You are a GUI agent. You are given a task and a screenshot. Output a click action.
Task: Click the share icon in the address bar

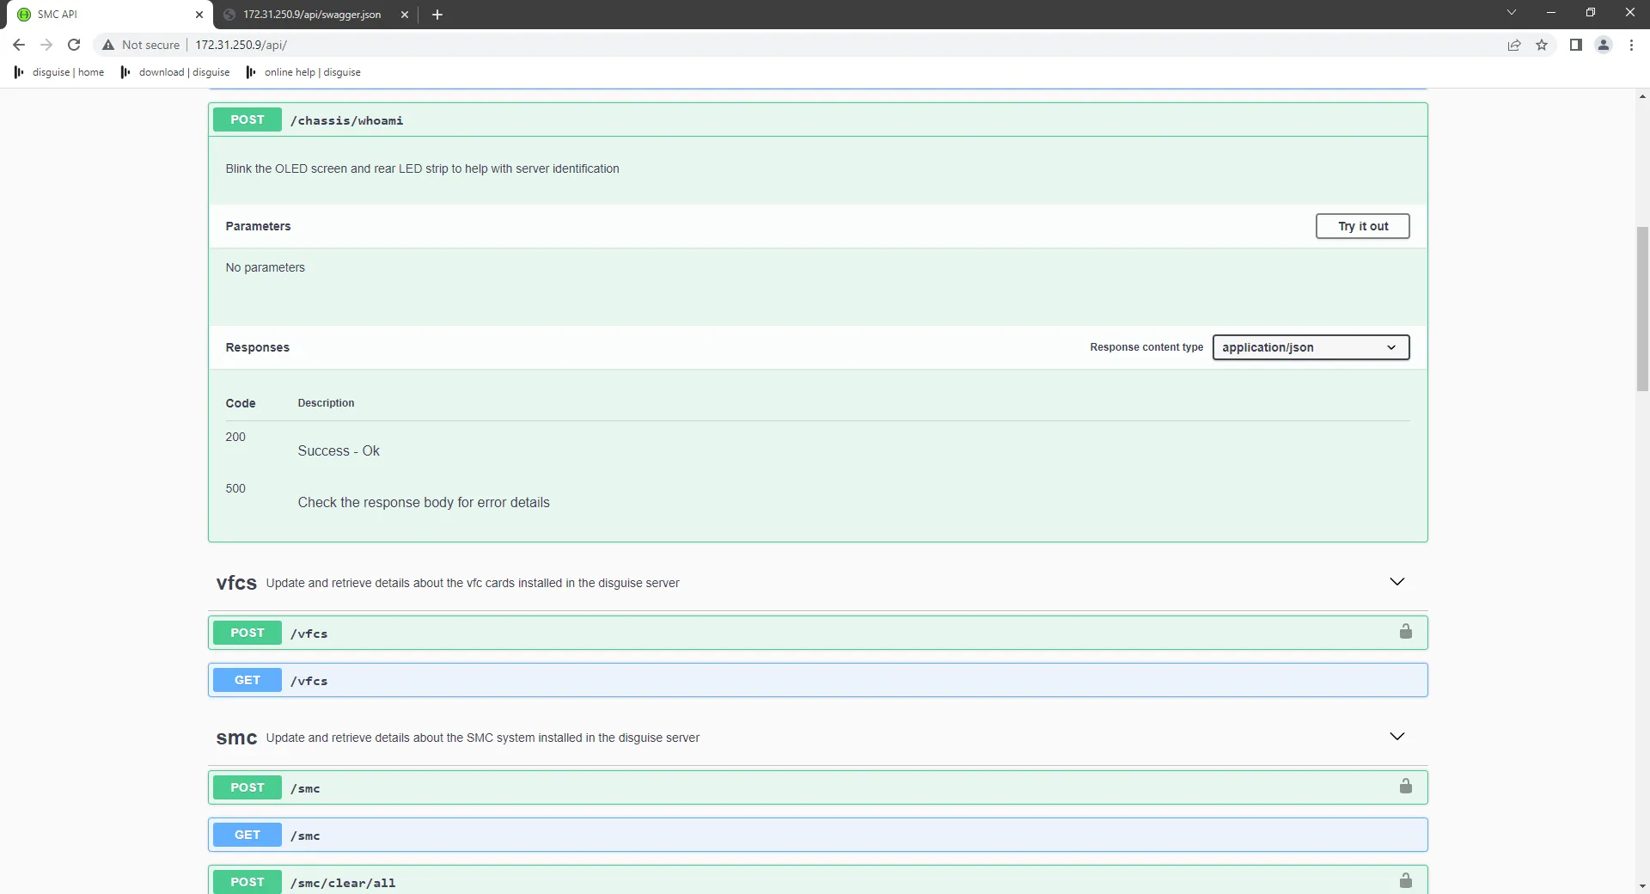[1514, 45]
